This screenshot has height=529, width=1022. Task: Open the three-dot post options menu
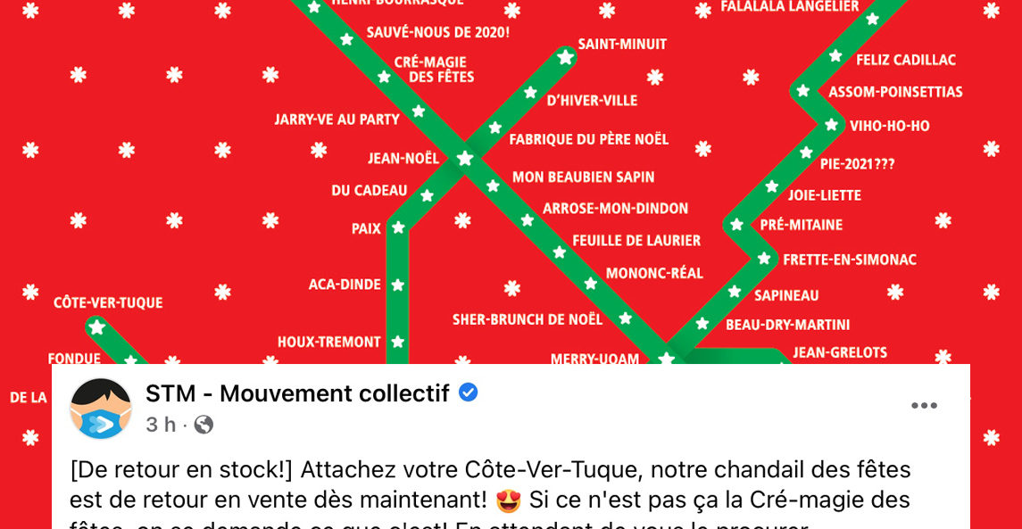click(924, 406)
